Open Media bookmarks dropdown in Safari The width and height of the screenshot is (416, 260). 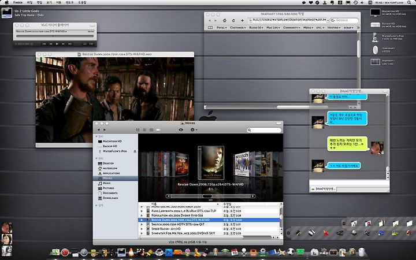tap(308, 28)
